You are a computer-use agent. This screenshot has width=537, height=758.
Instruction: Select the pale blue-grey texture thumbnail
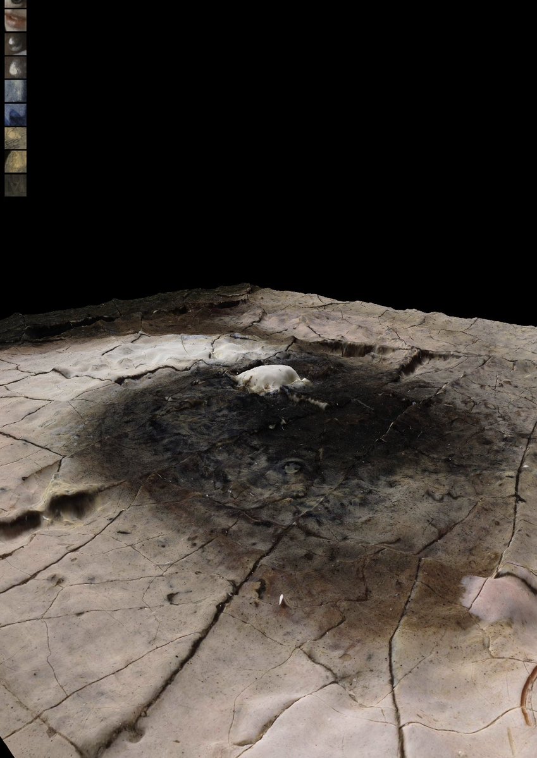[x=15, y=91]
